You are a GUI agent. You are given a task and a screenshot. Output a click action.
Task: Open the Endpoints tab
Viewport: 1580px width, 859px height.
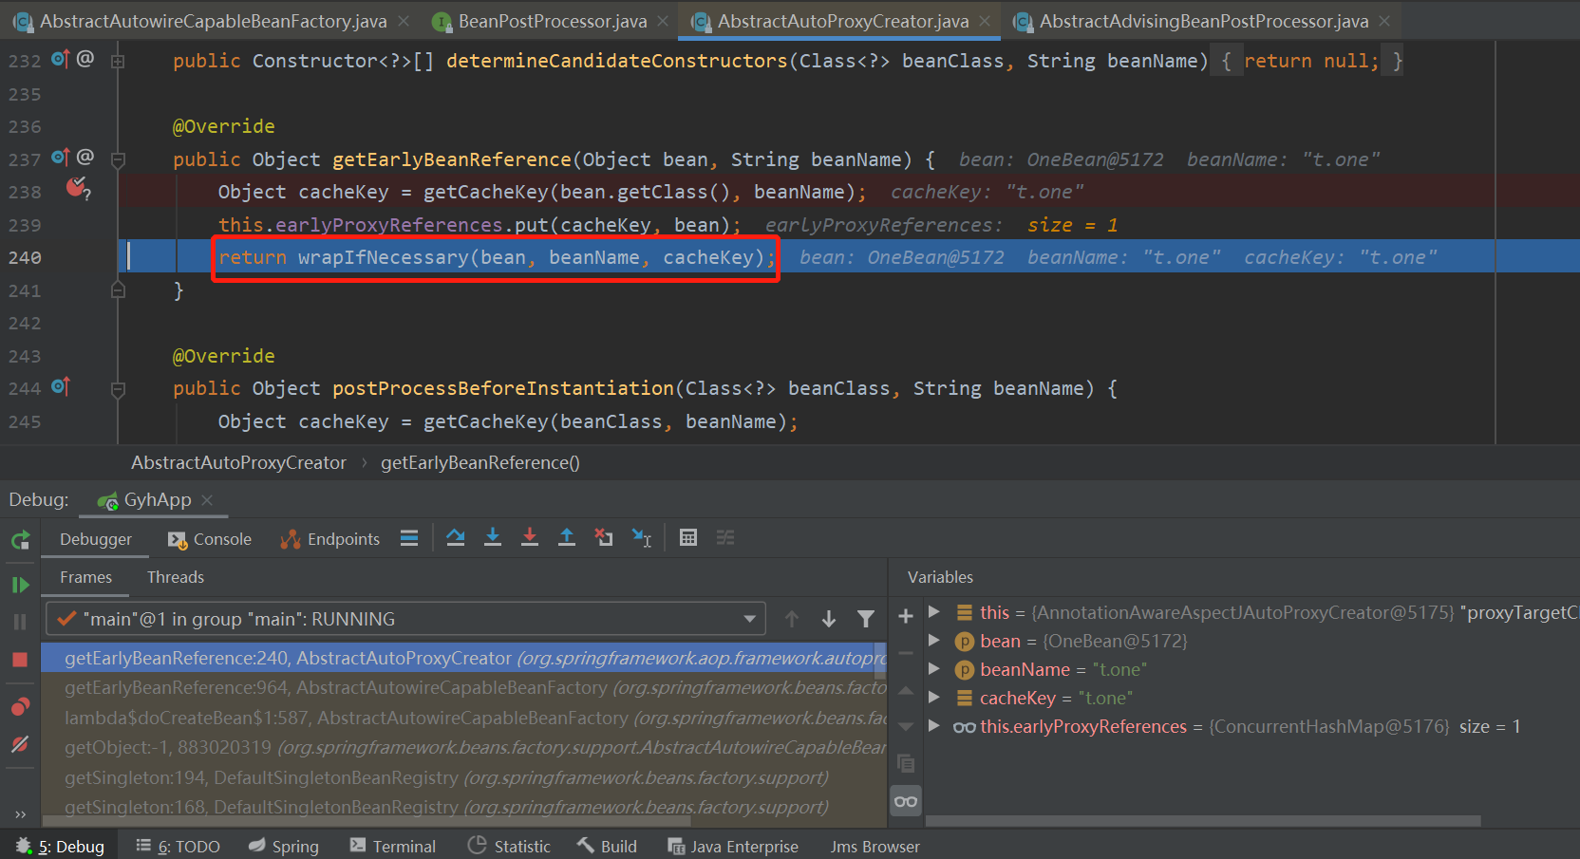coord(330,539)
